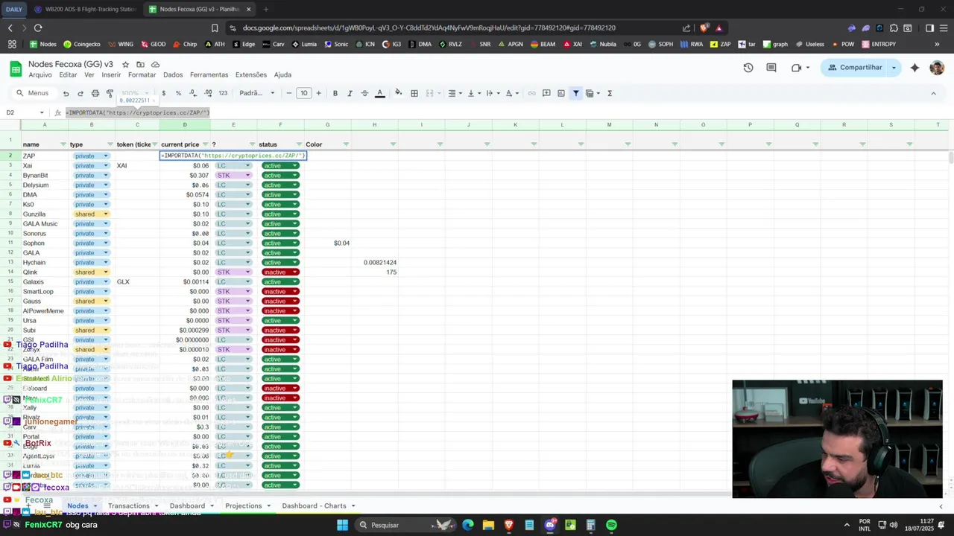
Task: Open the type column header filter
Action: 110,144
